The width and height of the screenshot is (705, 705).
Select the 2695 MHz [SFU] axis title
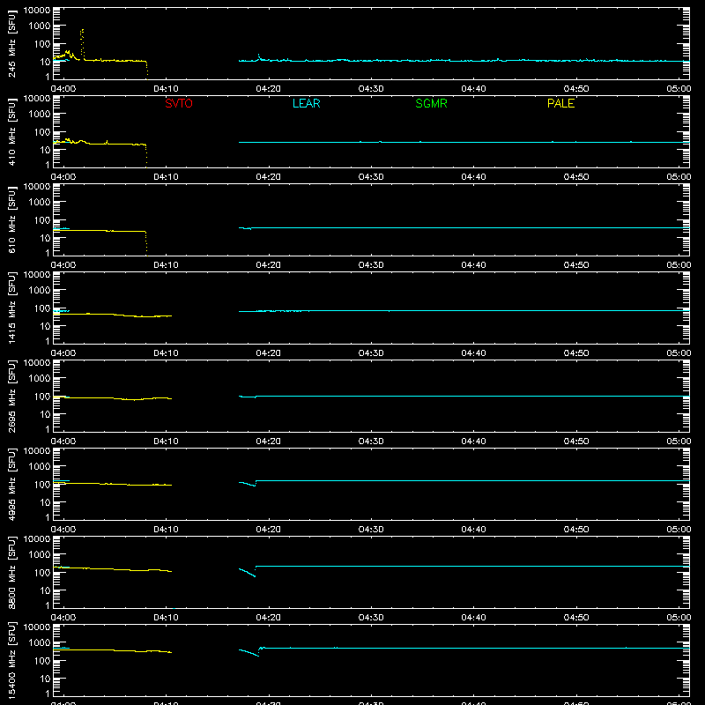[12, 396]
